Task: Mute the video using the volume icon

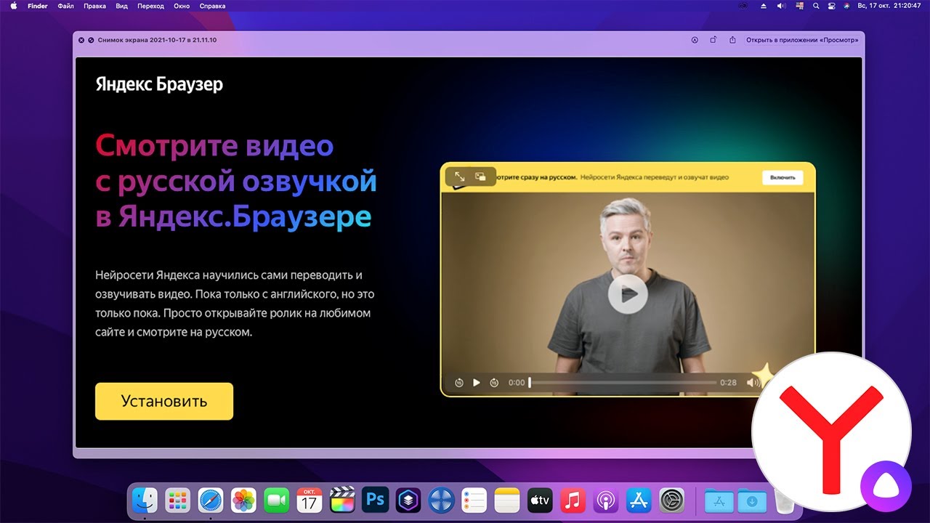Action: pos(752,382)
